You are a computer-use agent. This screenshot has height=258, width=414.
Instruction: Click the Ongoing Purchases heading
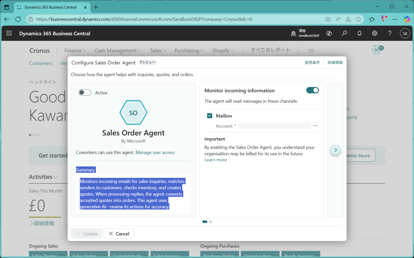click(x=220, y=246)
